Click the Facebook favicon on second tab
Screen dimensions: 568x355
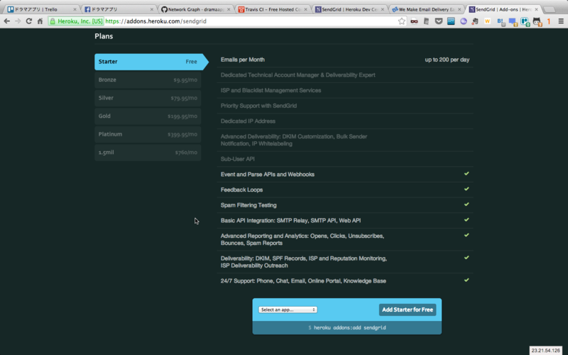pyautogui.click(x=87, y=9)
